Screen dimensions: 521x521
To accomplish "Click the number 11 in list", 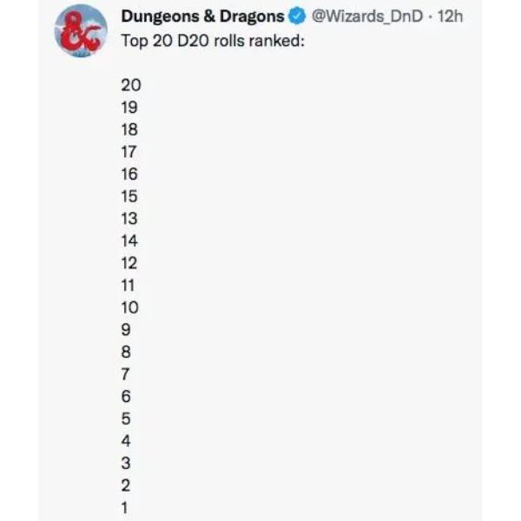I will [128, 286].
